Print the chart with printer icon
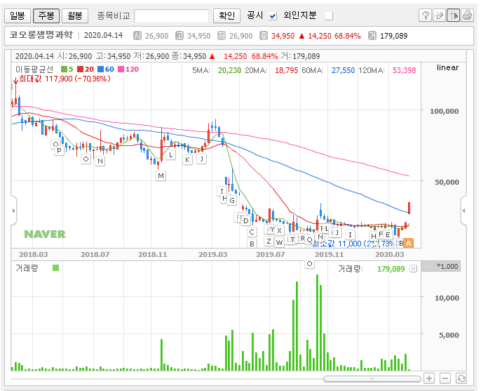The image size is (481, 391). [x=467, y=15]
